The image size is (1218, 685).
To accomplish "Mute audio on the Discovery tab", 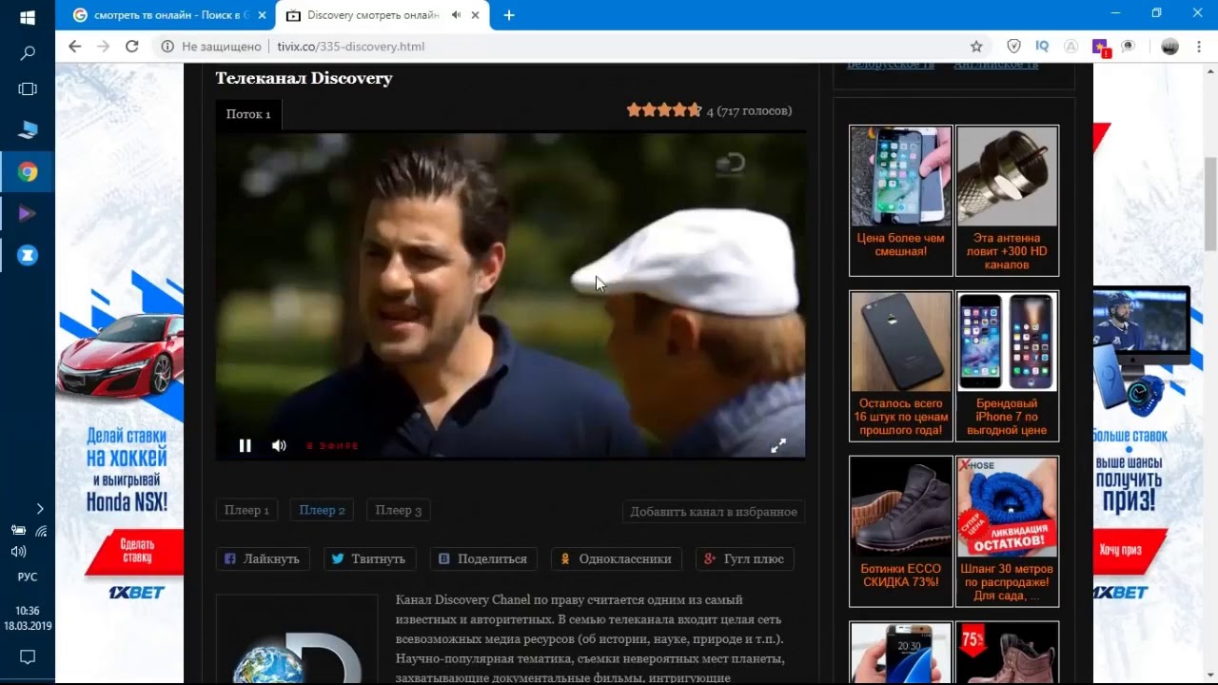I will pyautogui.click(x=456, y=15).
